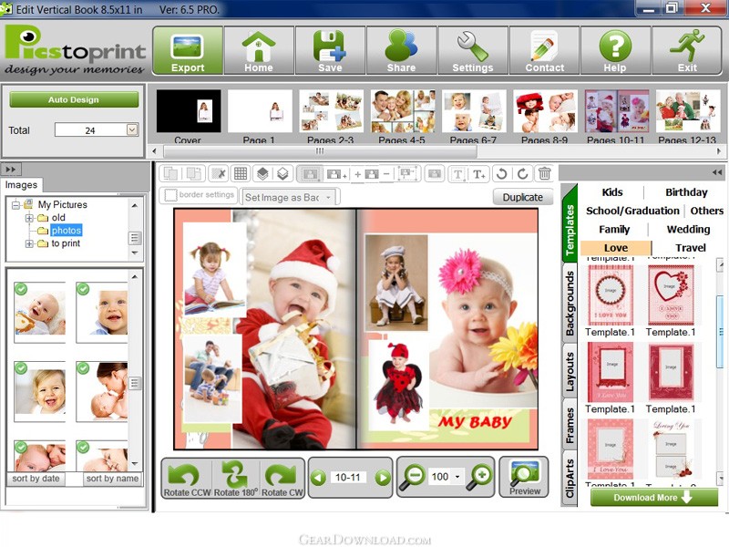729x547 pixels.
Task: Save the photo book project
Action: [330, 51]
